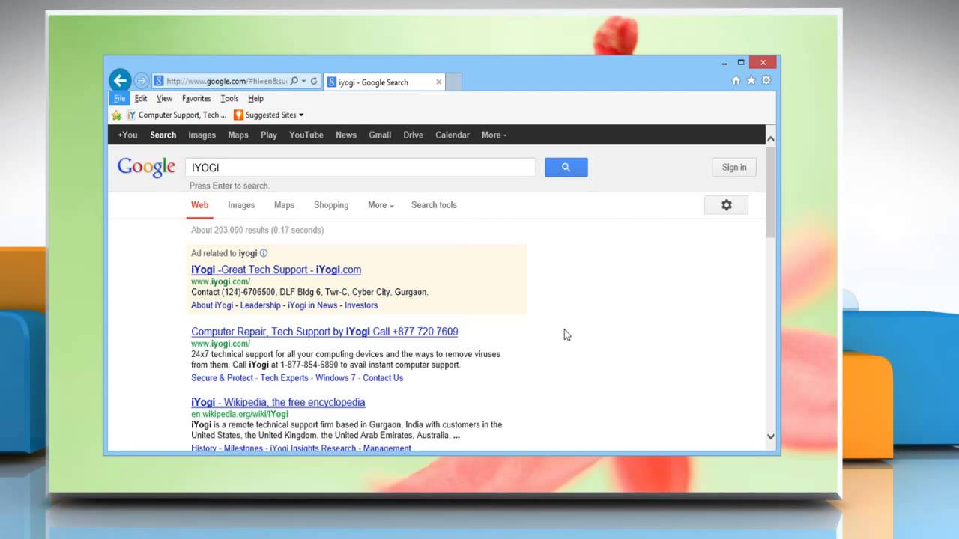Open the Internet Explorer Tools gear icon
This screenshot has width=959, height=539.
point(766,80)
